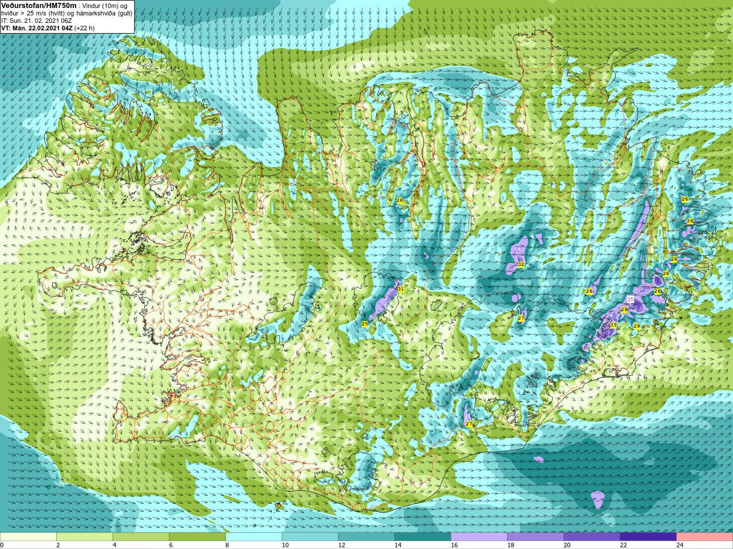Click the legend scale label "8"
Viewport: 733px width, 549px height.
tap(227, 545)
